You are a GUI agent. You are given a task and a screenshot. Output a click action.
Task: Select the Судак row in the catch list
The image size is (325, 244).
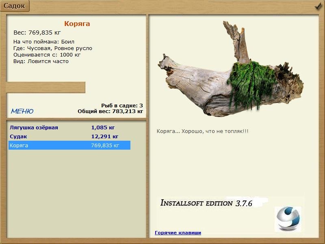pos(69,136)
